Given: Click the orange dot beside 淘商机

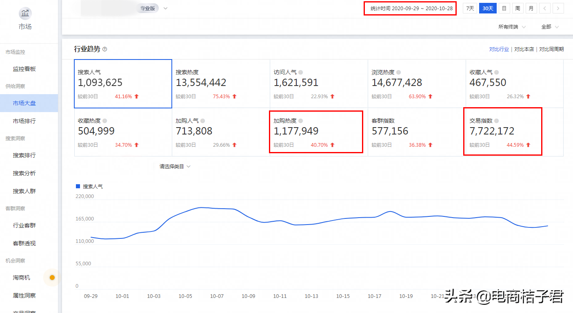Looking at the screenshot, I should tap(52, 278).
